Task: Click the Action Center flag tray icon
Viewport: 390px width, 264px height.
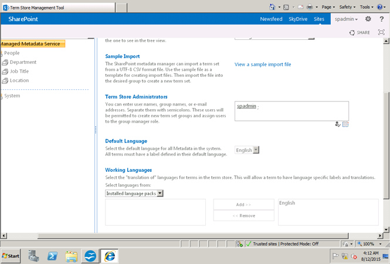Action: (335, 256)
